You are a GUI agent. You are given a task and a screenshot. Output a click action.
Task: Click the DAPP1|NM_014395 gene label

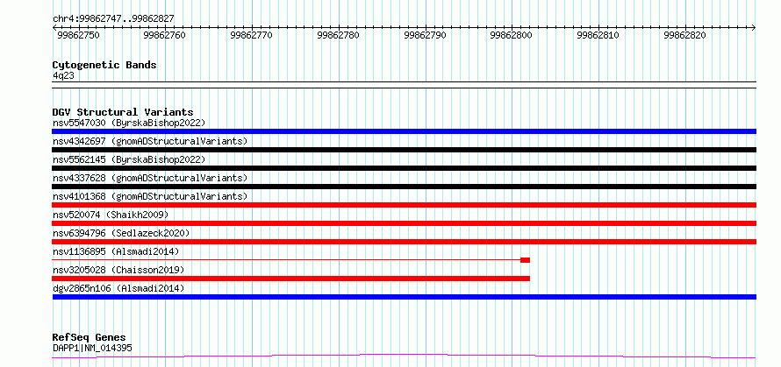coord(92,348)
